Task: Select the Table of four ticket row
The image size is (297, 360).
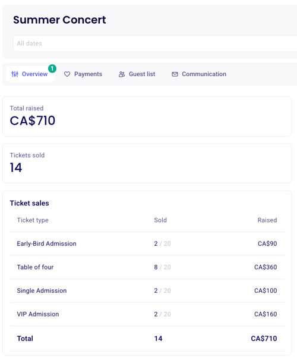Action: (x=147, y=267)
